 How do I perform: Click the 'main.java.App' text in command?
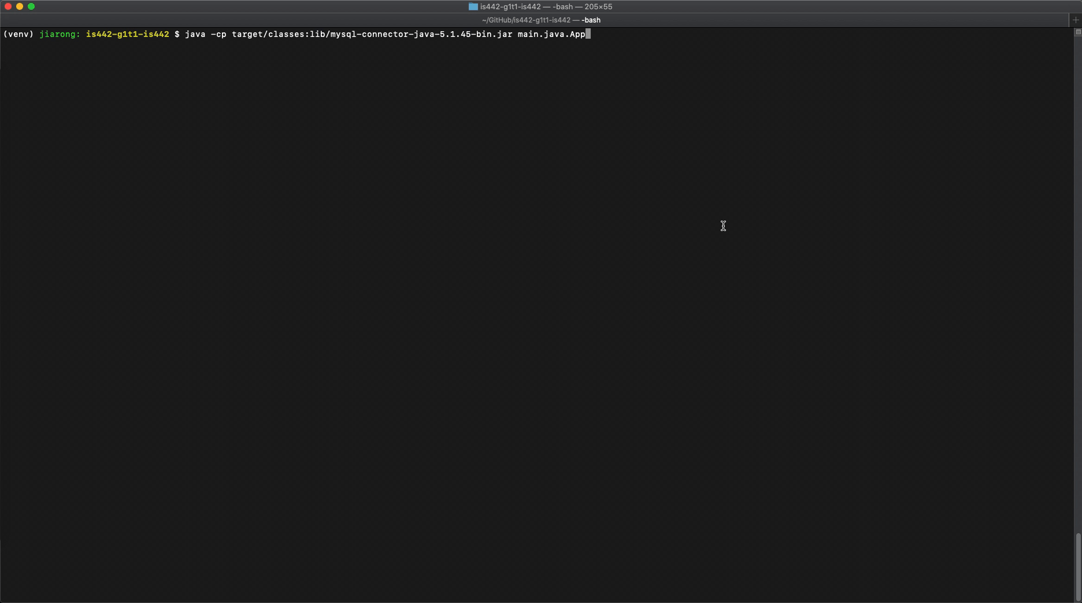click(551, 35)
